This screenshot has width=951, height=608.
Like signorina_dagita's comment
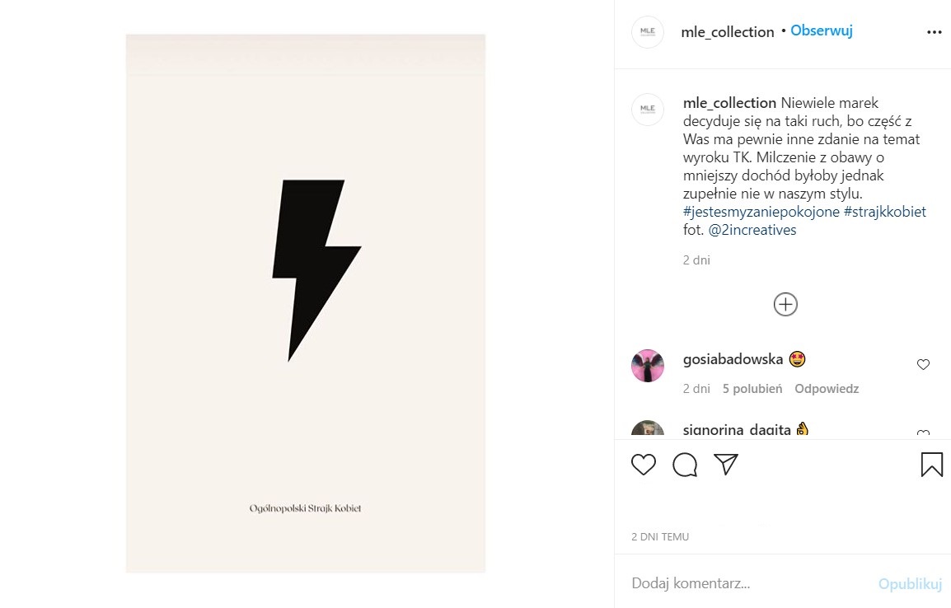pos(923,433)
